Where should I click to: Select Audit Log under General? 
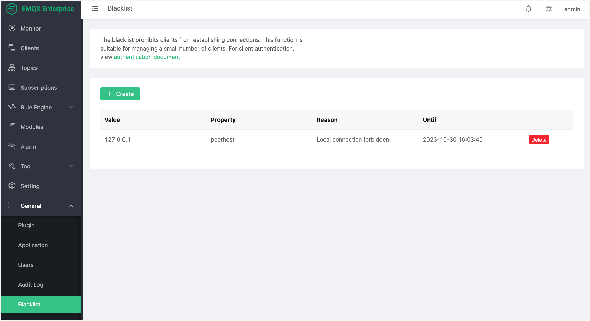[x=31, y=285]
